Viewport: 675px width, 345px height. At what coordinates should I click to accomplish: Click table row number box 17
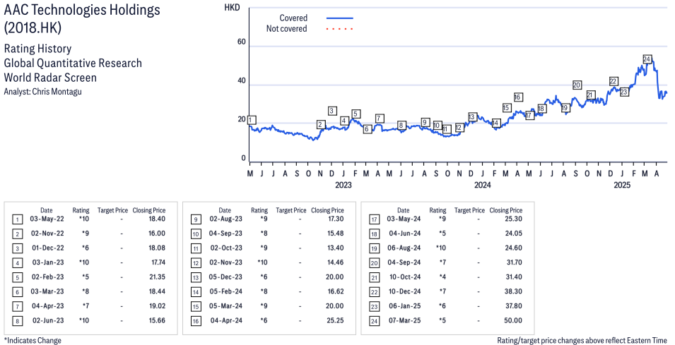pos(374,220)
